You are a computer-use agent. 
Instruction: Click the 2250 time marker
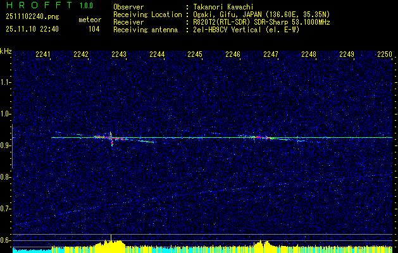coord(385,55)
